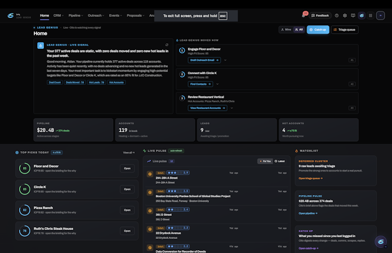Click the Pizza Ranch score ring

(25, 210)
